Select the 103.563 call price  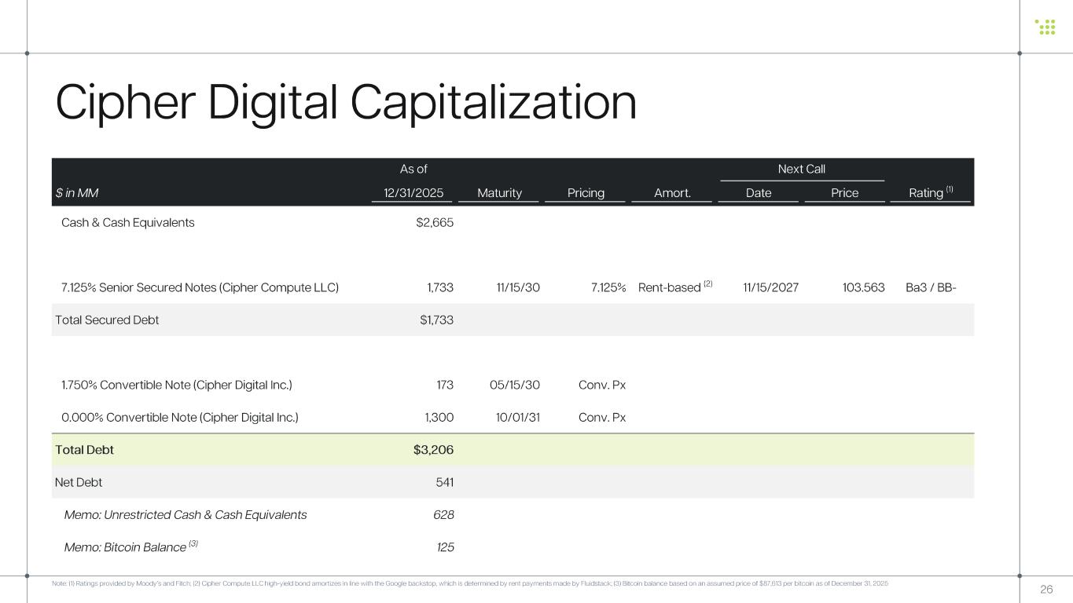point(863,287)
